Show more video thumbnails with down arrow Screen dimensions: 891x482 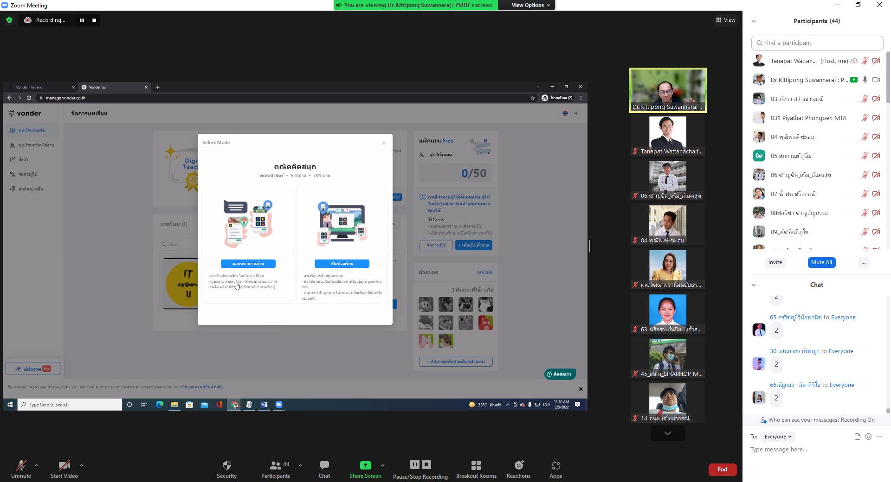[667, 433]
